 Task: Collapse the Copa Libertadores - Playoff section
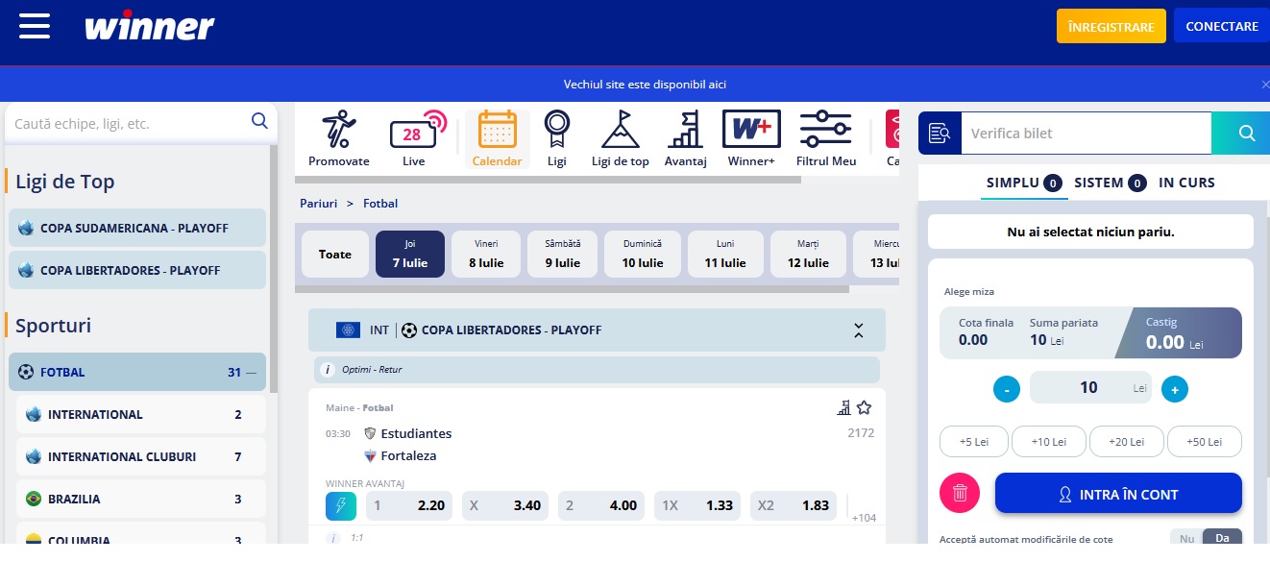859,330
